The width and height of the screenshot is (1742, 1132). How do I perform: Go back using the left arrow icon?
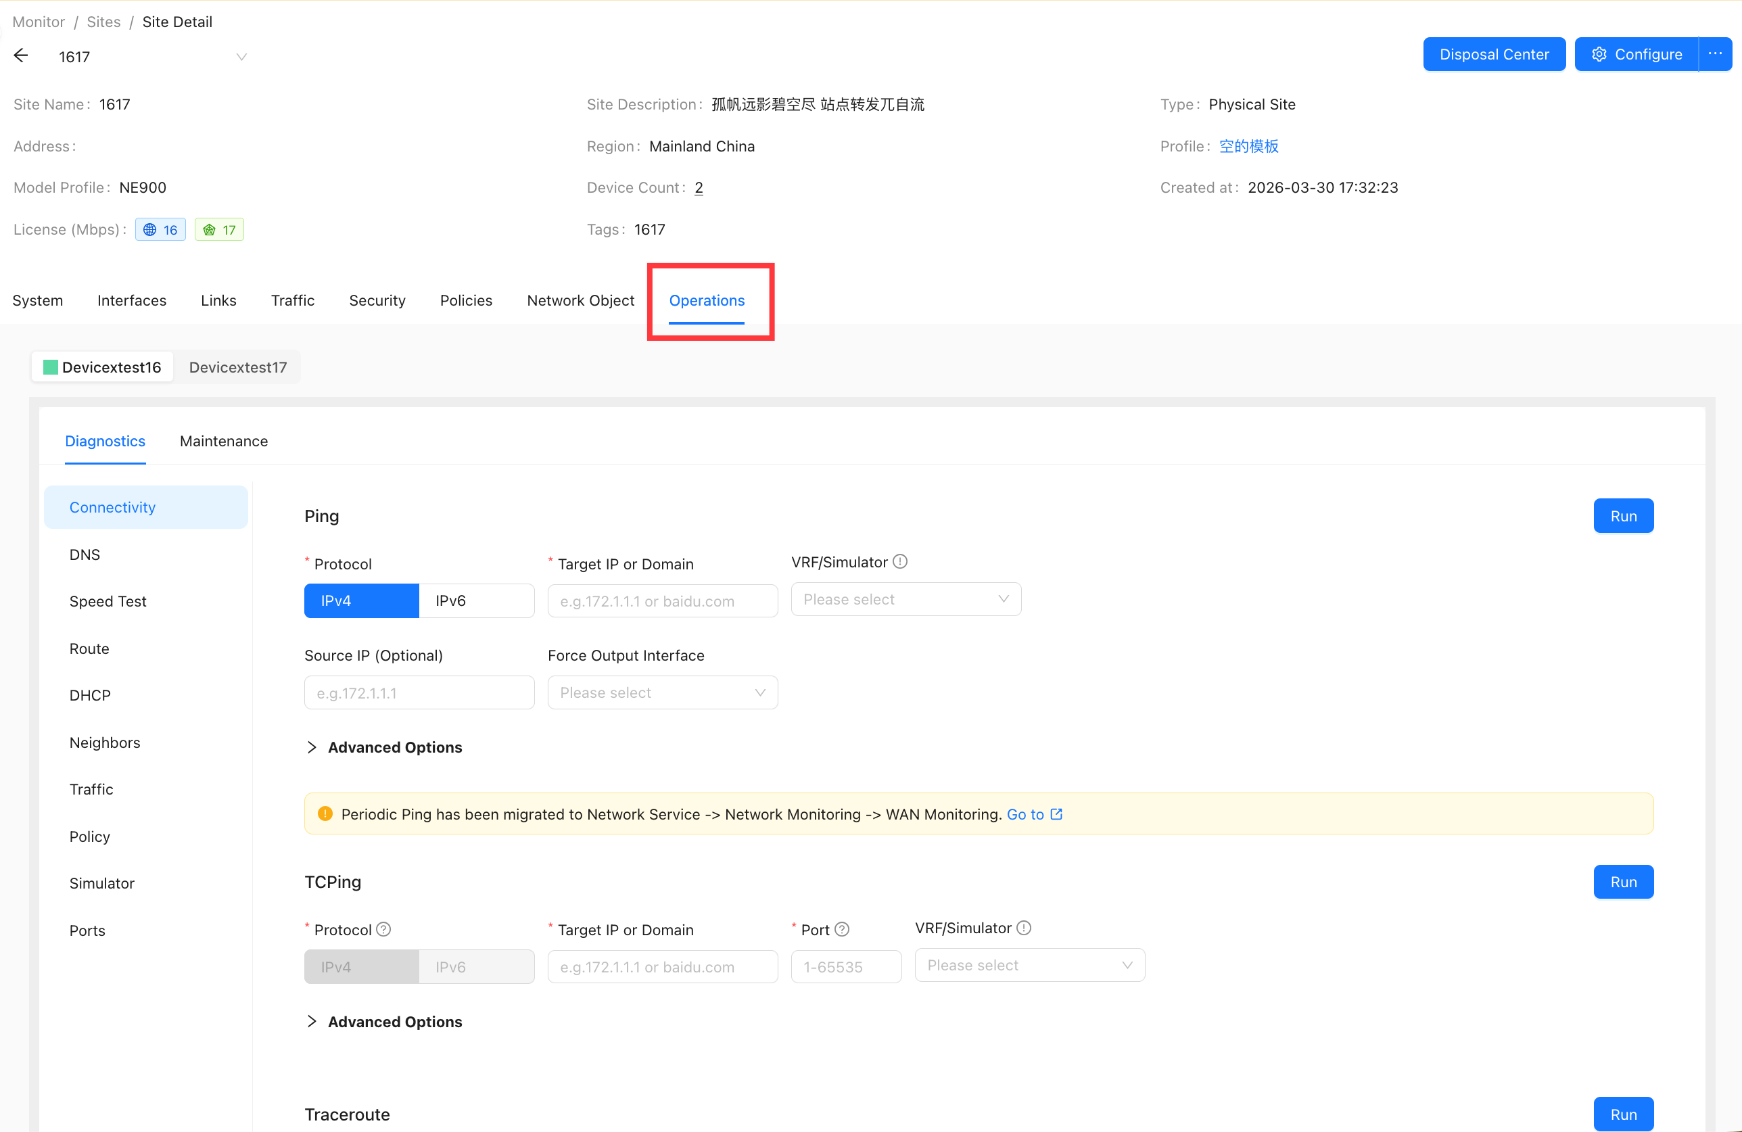(21, 55)
